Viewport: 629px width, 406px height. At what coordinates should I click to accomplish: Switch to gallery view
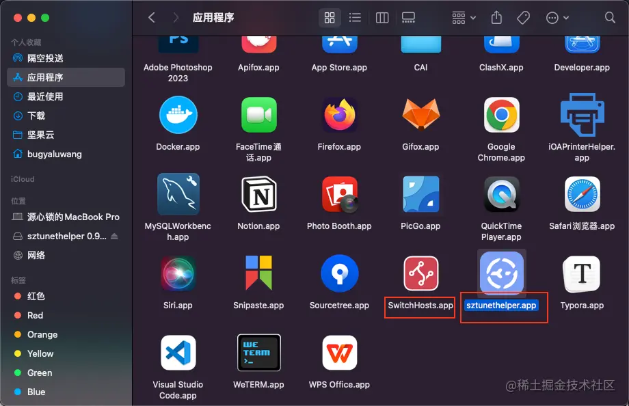[408, 18]
